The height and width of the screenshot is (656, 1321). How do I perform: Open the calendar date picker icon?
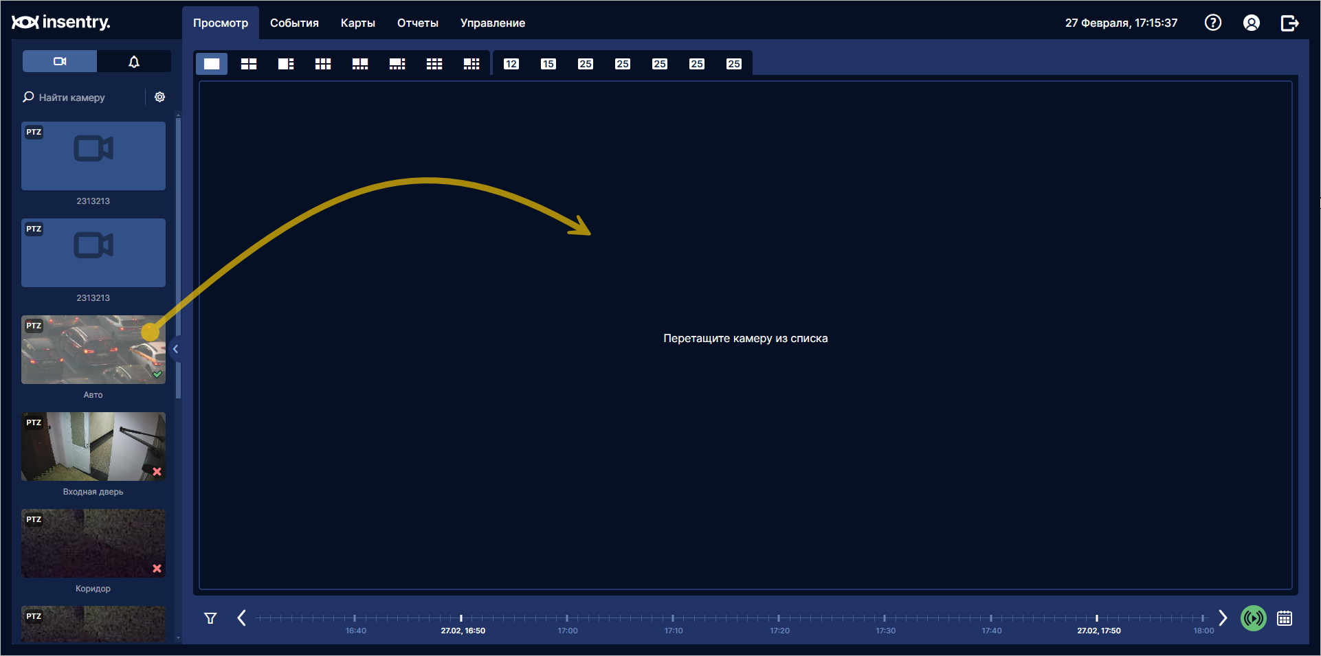pos(1285,618)
